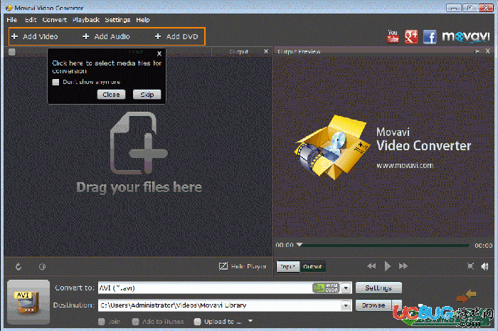Toggle the select-all checkbox in file list header

(12, 52)
